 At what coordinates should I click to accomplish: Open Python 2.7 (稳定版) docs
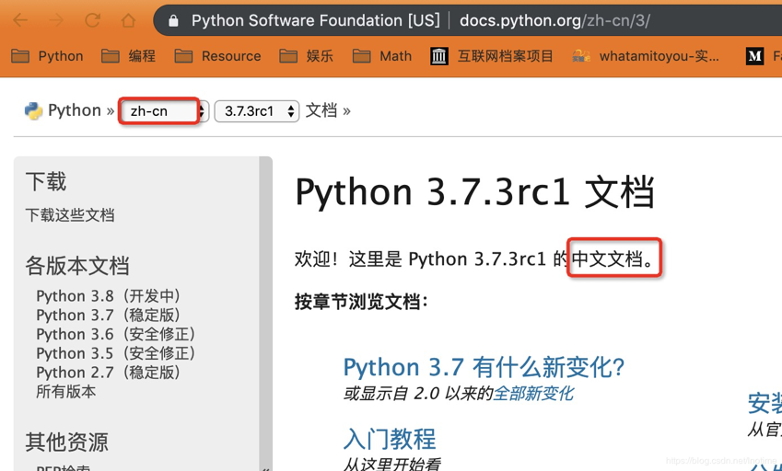108,372
